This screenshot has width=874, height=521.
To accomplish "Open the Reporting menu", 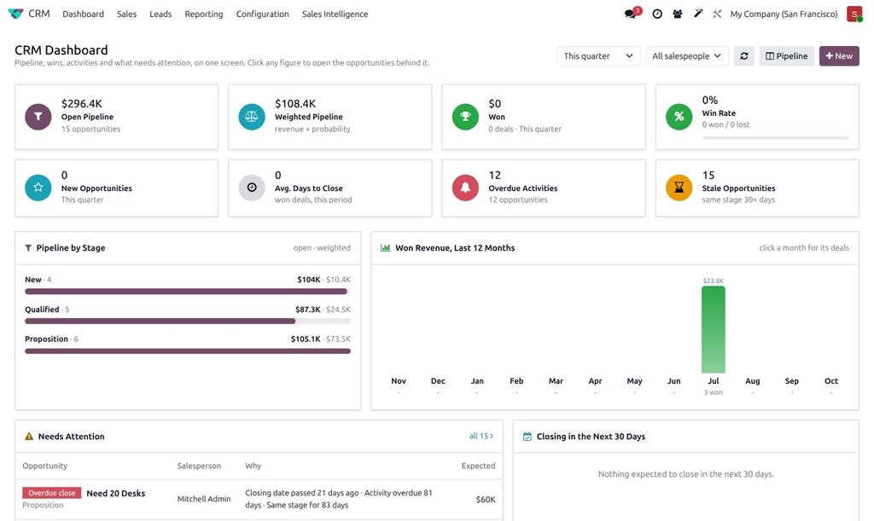I will (x=204, y=14).
